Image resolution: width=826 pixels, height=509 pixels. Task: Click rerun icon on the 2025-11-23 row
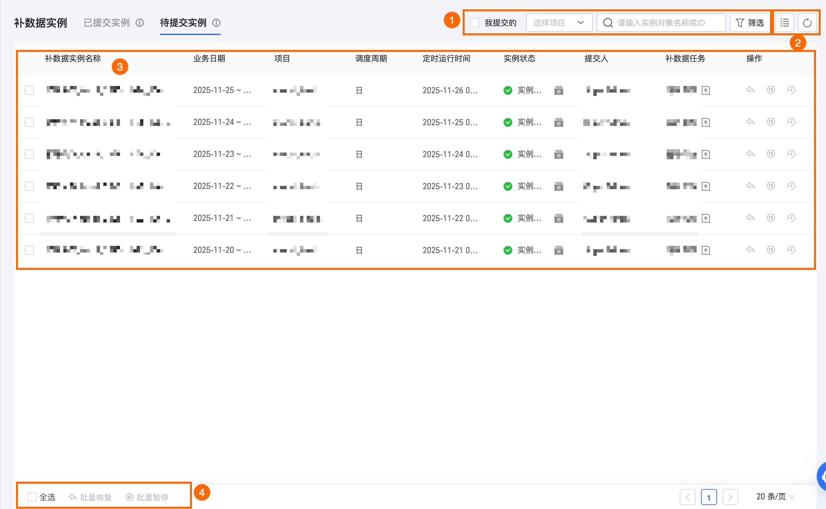click(791, 154)
